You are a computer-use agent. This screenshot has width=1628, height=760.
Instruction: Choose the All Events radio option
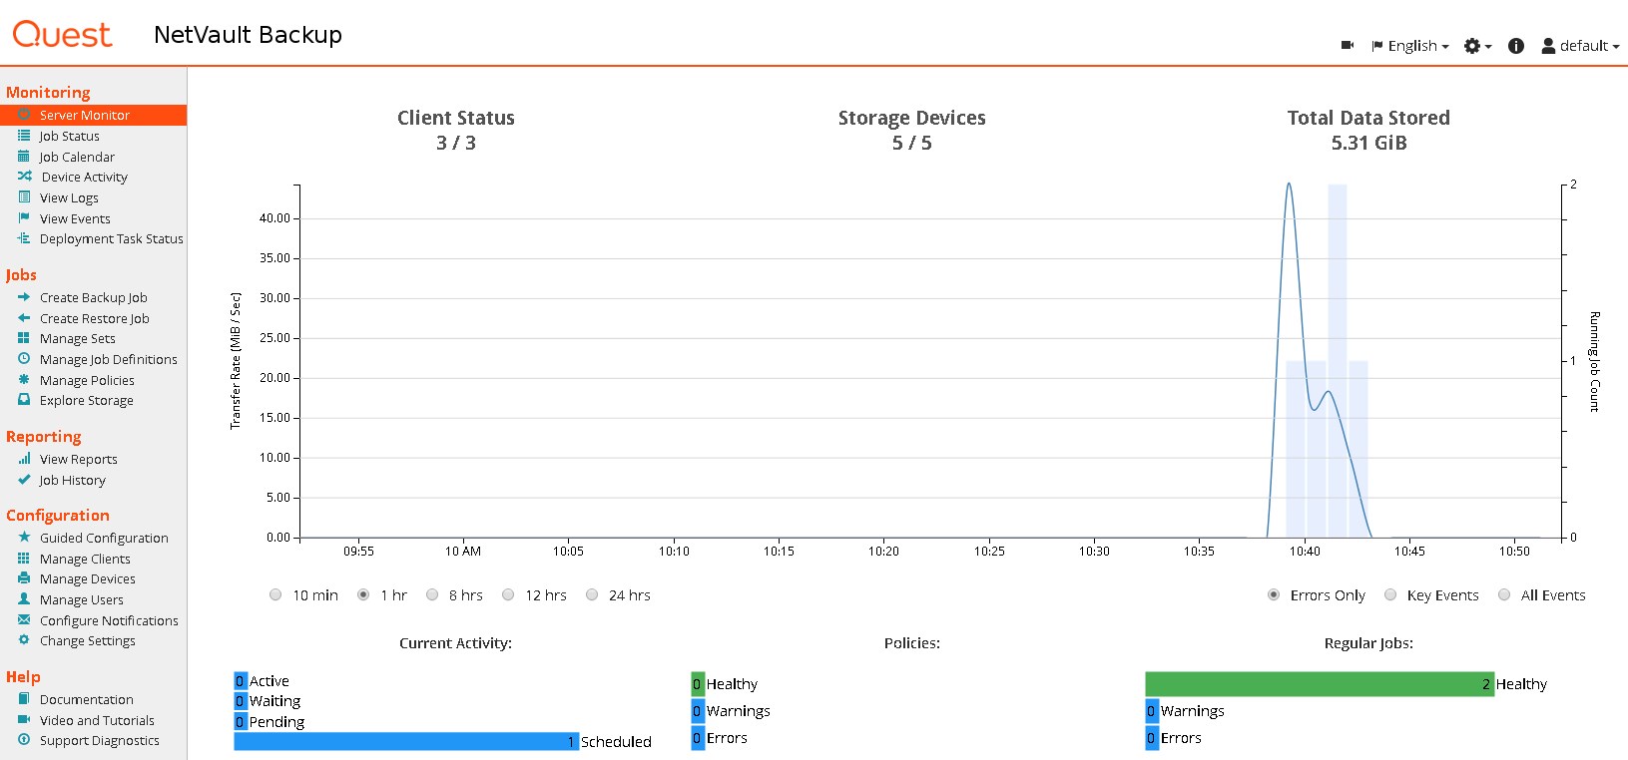pyautogui.click(x=1504, y=595)
